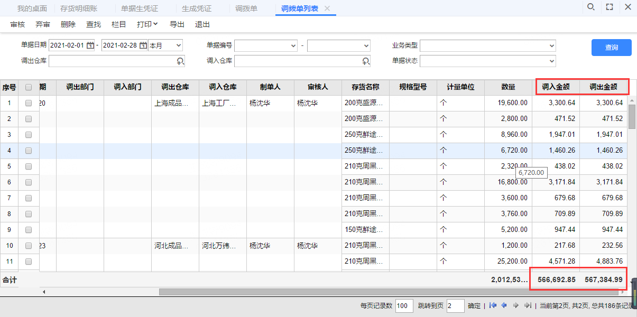Screen dimensions: 637x317
Task: Check the checkbox for row 2
Action: (x=29, y=119)
